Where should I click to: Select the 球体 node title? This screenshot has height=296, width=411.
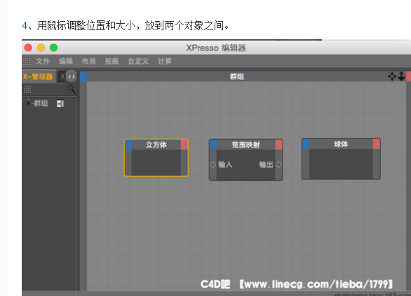pos(341,144)
